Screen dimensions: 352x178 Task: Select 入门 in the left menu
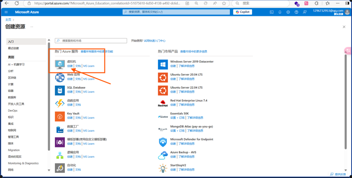pos(26,41)
